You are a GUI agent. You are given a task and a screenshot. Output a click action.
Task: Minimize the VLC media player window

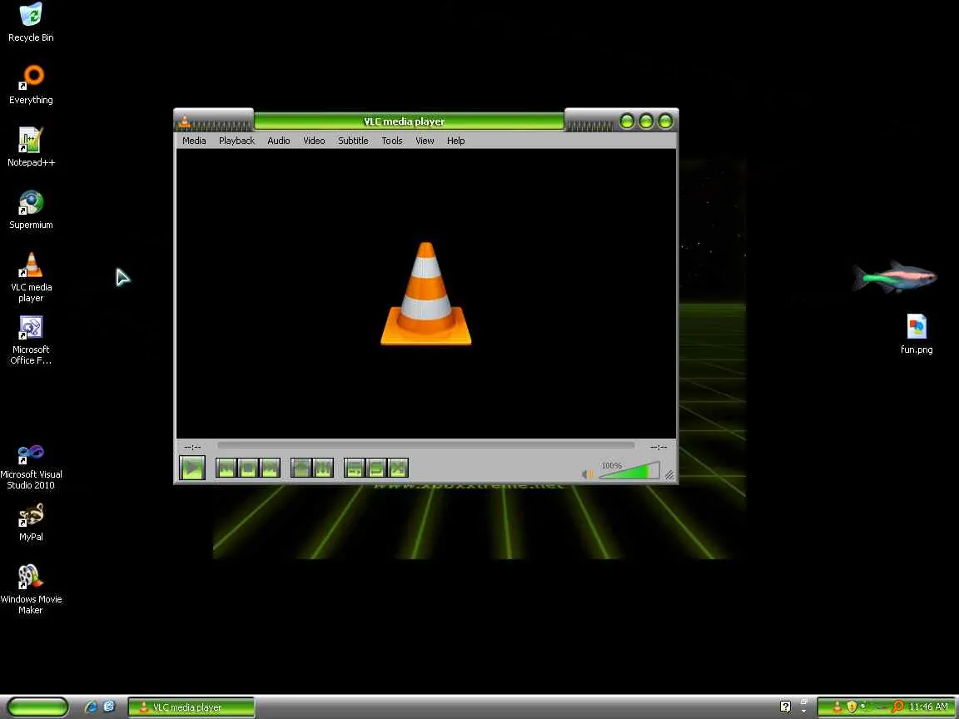tap(627, 121)
